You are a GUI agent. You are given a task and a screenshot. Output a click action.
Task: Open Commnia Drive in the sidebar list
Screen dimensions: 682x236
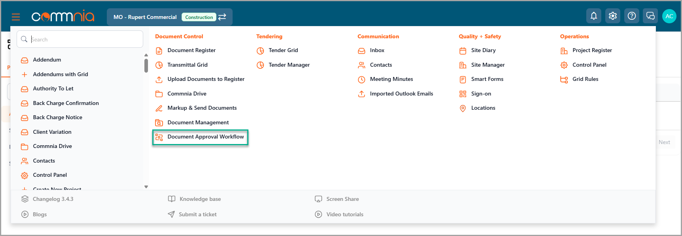(53, 146)
